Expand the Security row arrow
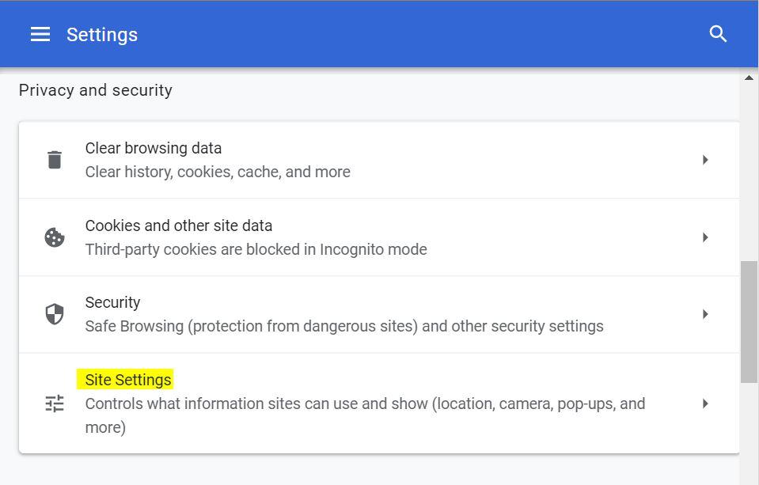 tap(705, 314)
